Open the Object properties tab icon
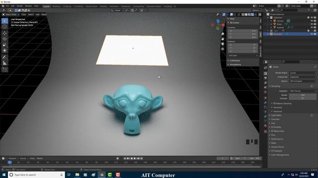The height and width of the screenshot is (178, 318). (265, 98)
